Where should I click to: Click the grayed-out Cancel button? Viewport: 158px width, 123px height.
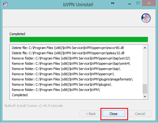[140, 114]
